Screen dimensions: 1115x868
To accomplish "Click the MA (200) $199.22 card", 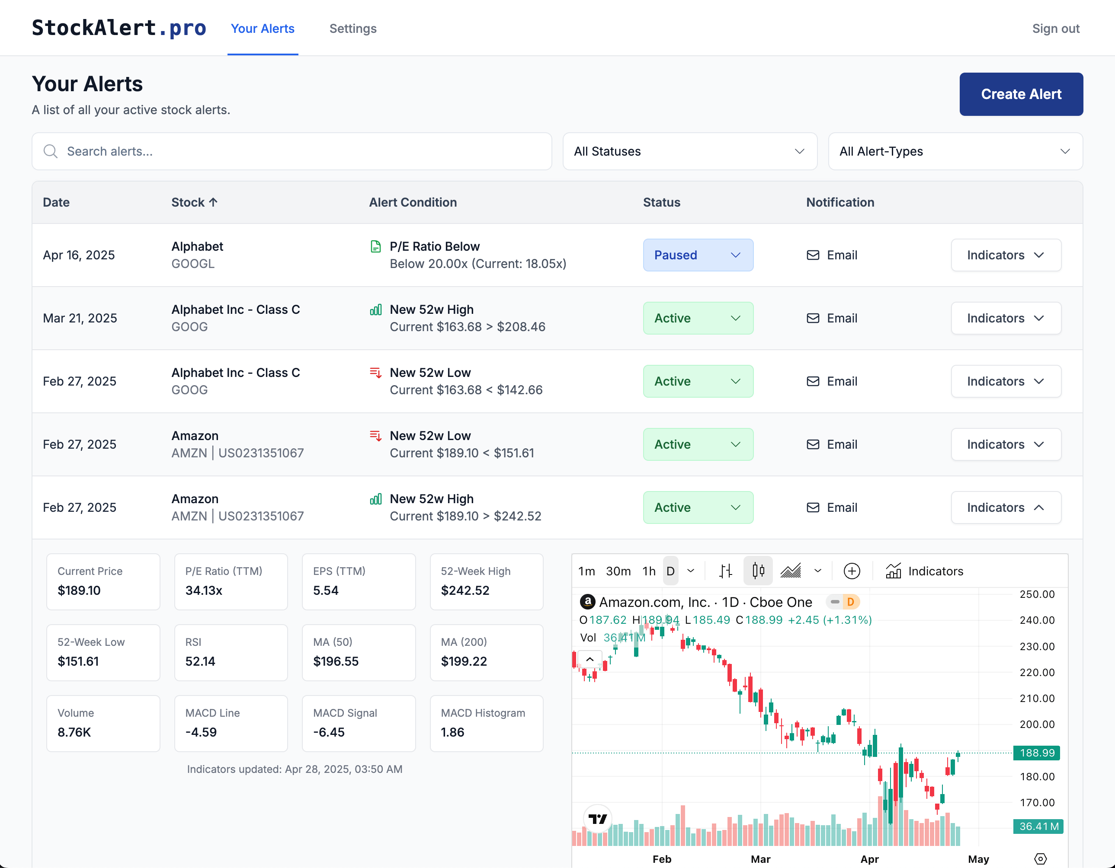I will (x=487, y=653).
